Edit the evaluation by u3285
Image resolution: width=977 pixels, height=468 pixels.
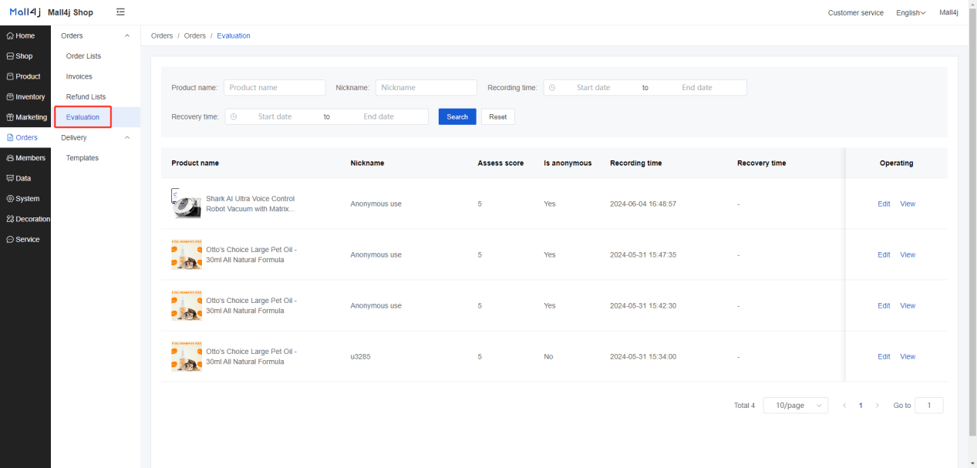click(884, 357)
